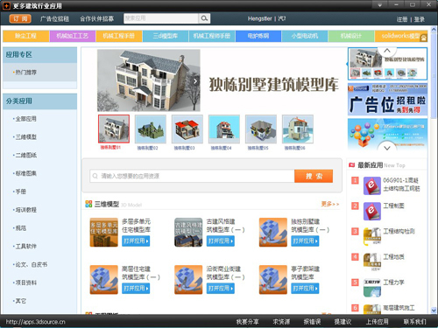Select the 机械设计 green tab

coord(351,36)
